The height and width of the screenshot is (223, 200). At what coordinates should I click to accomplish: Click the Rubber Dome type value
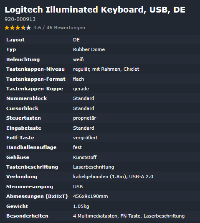[89, 49]
